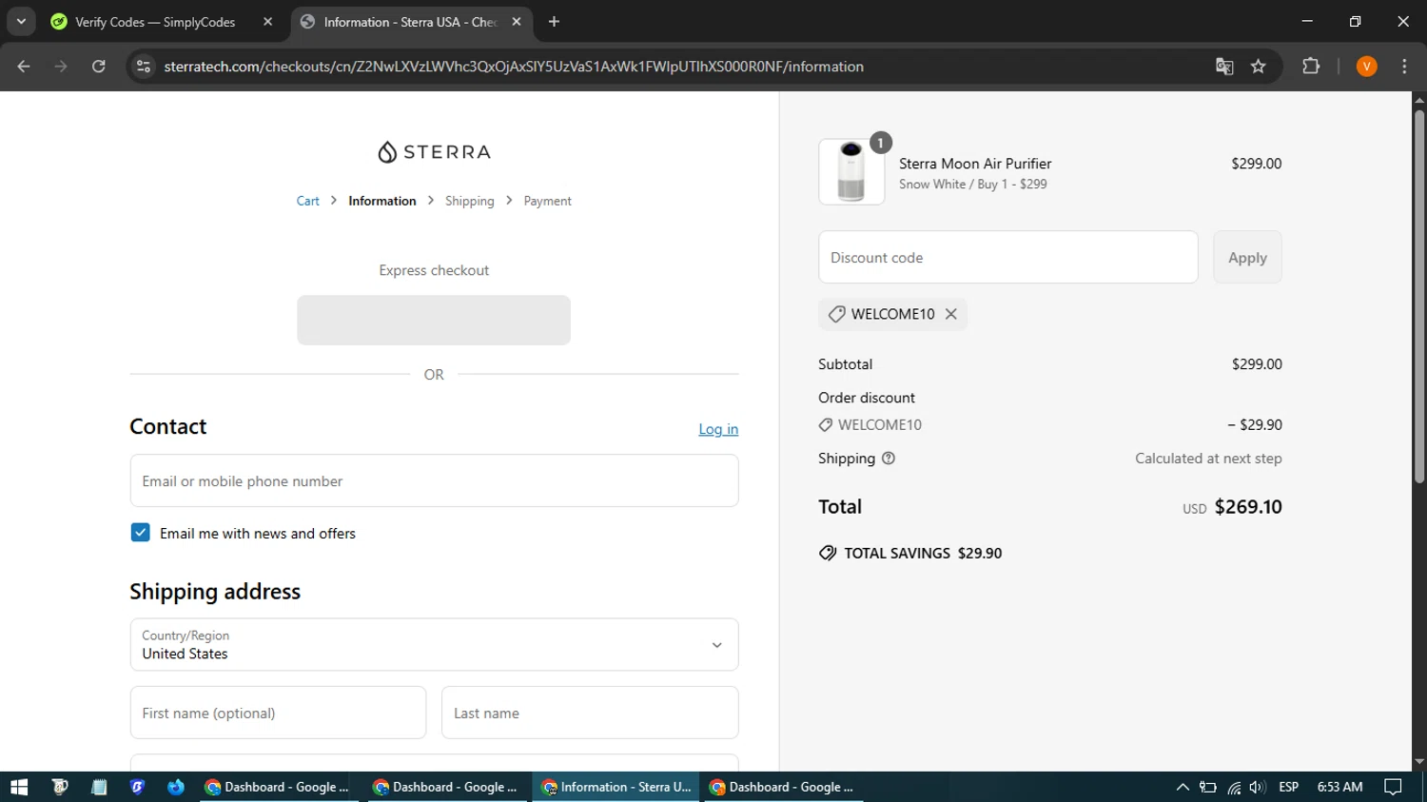Screen dimensions: 1427x802
Task: View site information icon in address bar
Action: coord(144,67)
